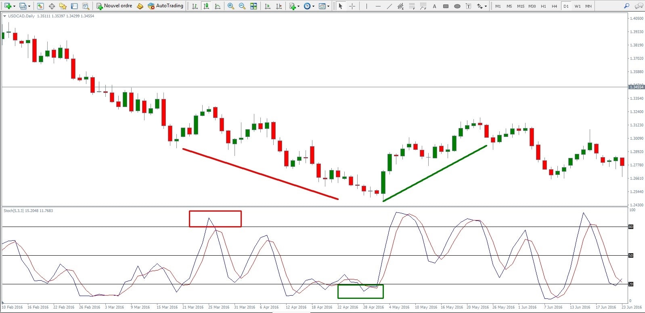Toggle AutoTrading on or off
The height and width of the screenshot is (313, 645).
pos(165,6)
